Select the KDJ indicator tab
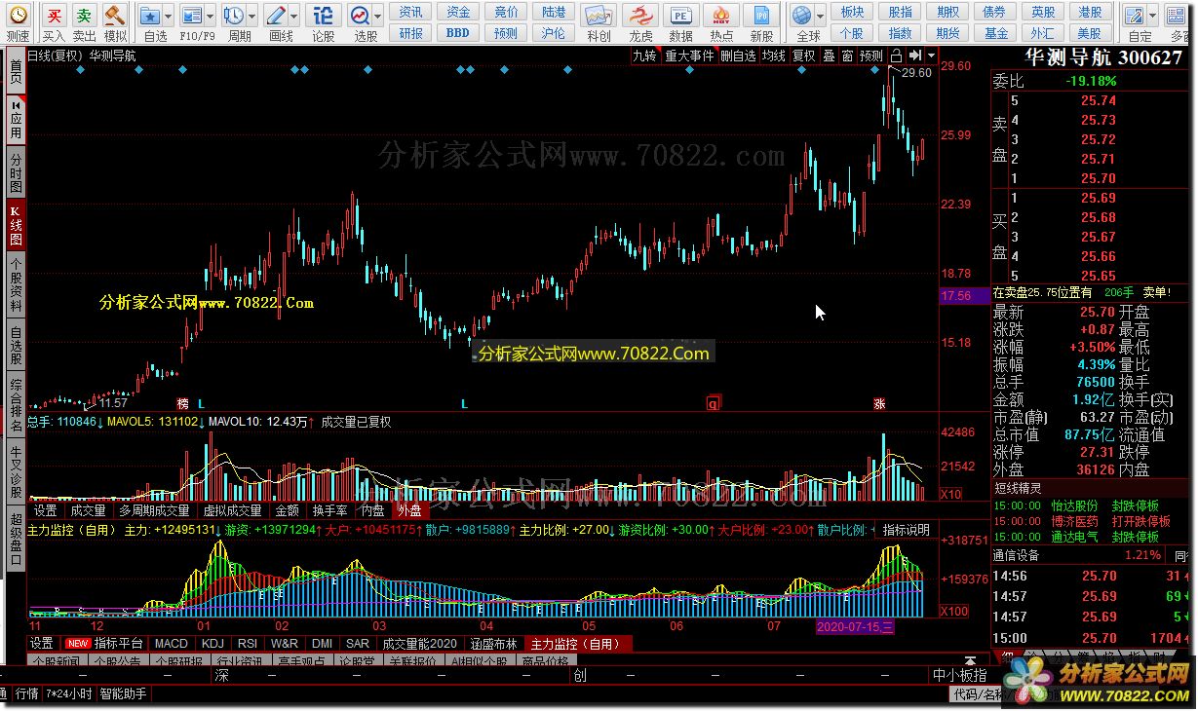Image resolution: width=1198 pixels, height=711 pixels. click(x=212, y=644)
